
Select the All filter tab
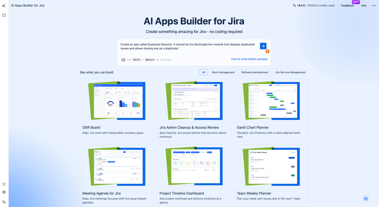point(203,72)
